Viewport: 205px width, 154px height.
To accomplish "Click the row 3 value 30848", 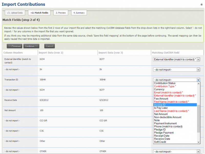I will 102,80.
